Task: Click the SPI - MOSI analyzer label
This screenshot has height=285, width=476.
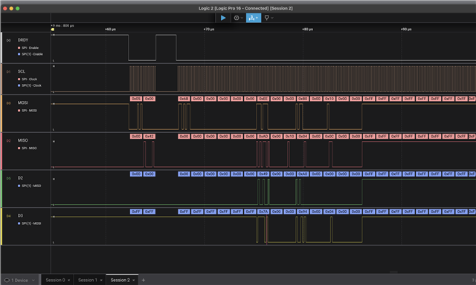Action: 30,111
